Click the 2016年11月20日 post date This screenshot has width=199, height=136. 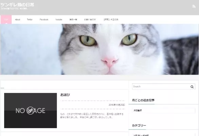(117, 105)
